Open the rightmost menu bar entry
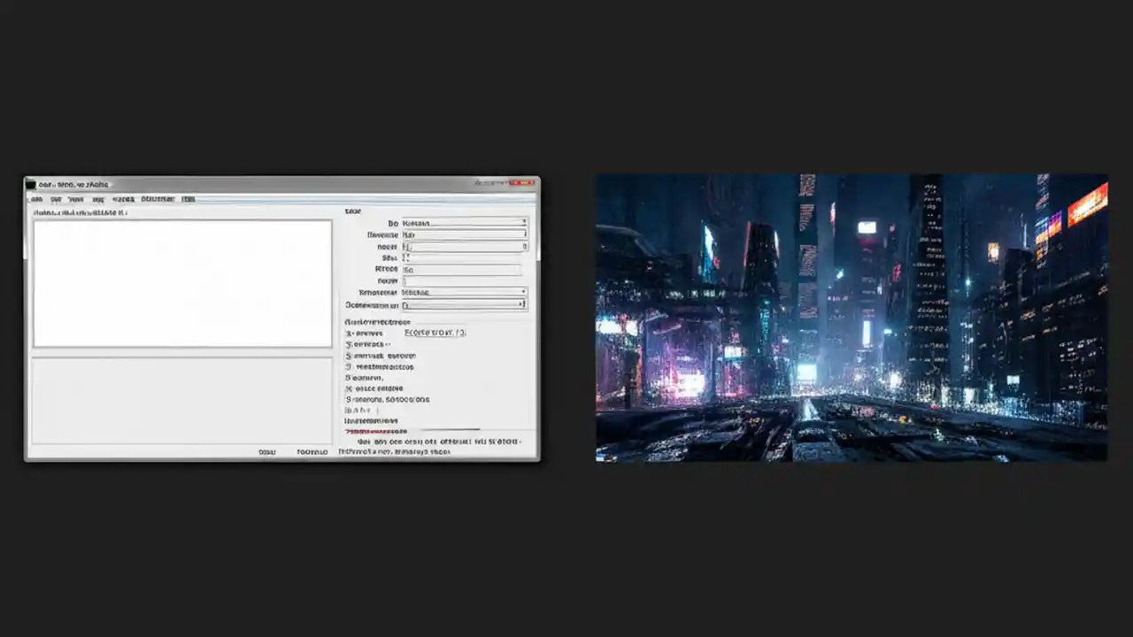This screenshot has width=1133, height=637. click(x=189, y=199)
